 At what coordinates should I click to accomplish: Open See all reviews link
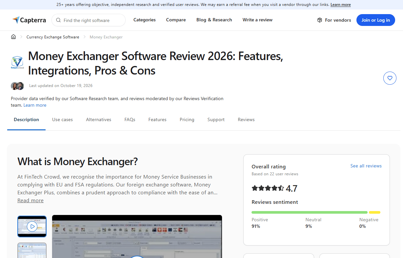(366, 166)
